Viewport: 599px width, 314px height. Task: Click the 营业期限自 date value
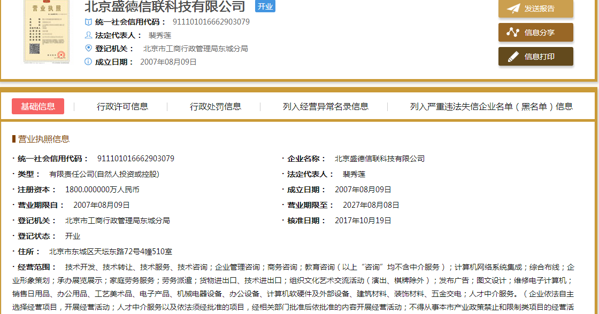(102, 205)
